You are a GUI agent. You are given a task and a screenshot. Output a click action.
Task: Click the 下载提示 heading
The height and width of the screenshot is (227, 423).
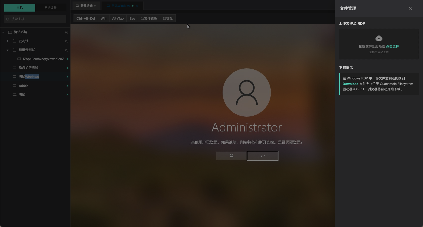pyautogui.click(x=346, y=68)
